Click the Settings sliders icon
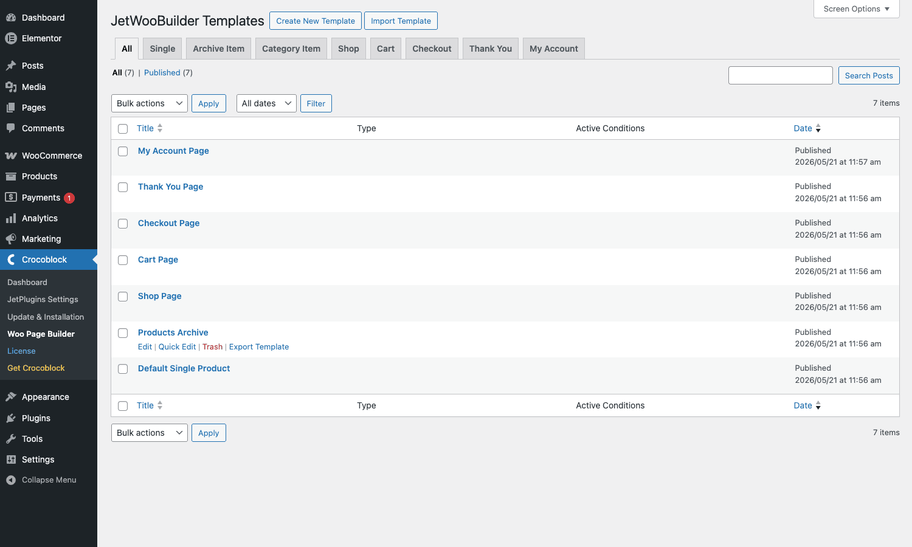The image size is (912, 547). coord(11,459)
